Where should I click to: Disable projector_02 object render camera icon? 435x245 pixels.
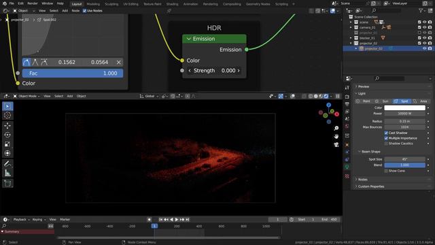click(x=430, y=48)
